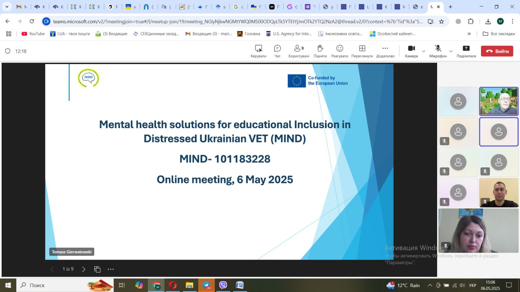The height and width of the screenshot is (292, 520).
Task: Open the YouTube bookmark
Action: point(33,34)
